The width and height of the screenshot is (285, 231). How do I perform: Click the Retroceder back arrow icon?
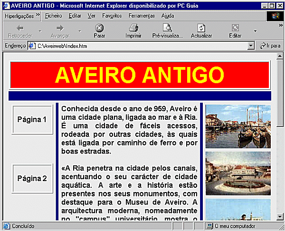point(20,28)
